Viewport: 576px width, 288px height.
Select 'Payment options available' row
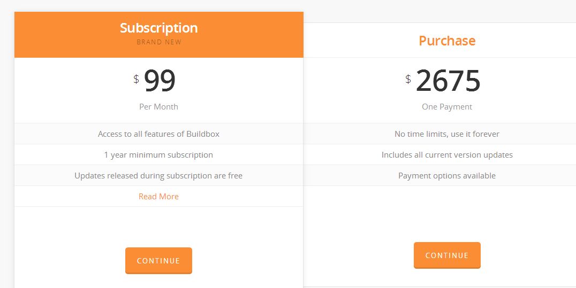point(439,175)
